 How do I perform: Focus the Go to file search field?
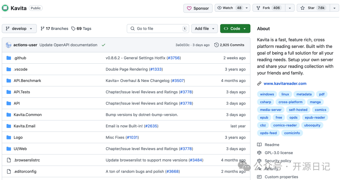point(158,29)
